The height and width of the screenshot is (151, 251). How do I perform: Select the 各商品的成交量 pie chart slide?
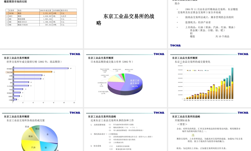tap(41, 130)
